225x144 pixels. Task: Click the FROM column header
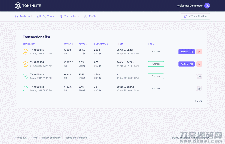pyautogui.click(x=120, y=44)
